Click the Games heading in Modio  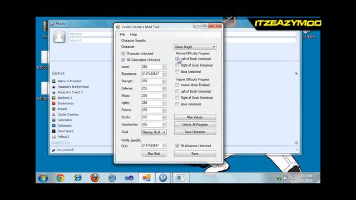point(58,73)
